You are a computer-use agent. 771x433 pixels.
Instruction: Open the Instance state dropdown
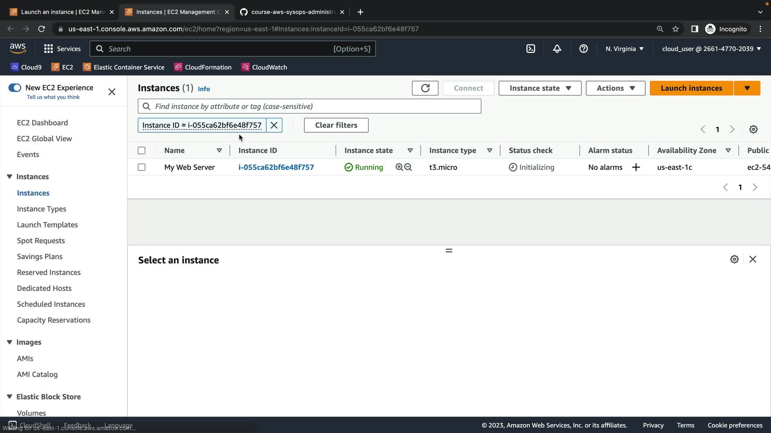pyautogui.click(x=540, y=88)
